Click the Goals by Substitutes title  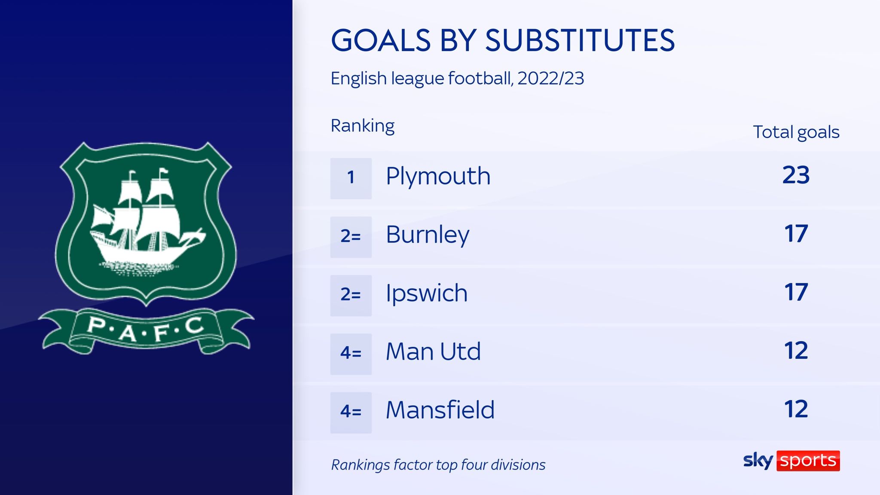click(502, 41)
